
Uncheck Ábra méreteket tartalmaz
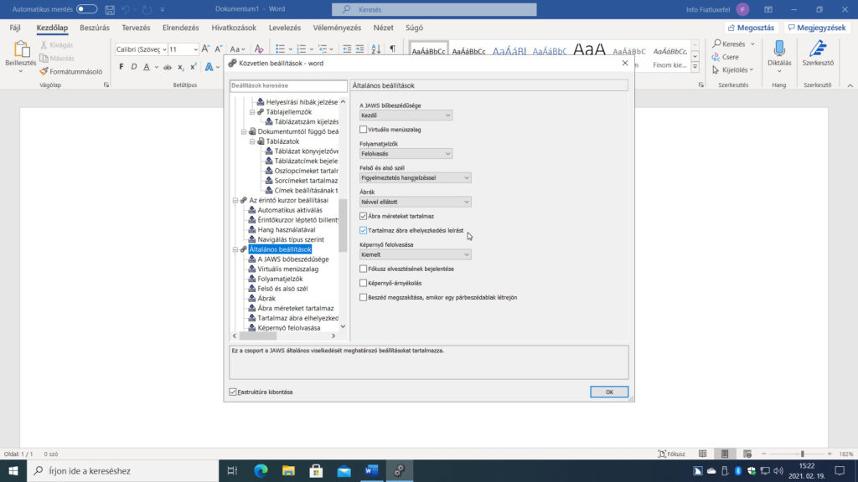click(x=364, y=216)
